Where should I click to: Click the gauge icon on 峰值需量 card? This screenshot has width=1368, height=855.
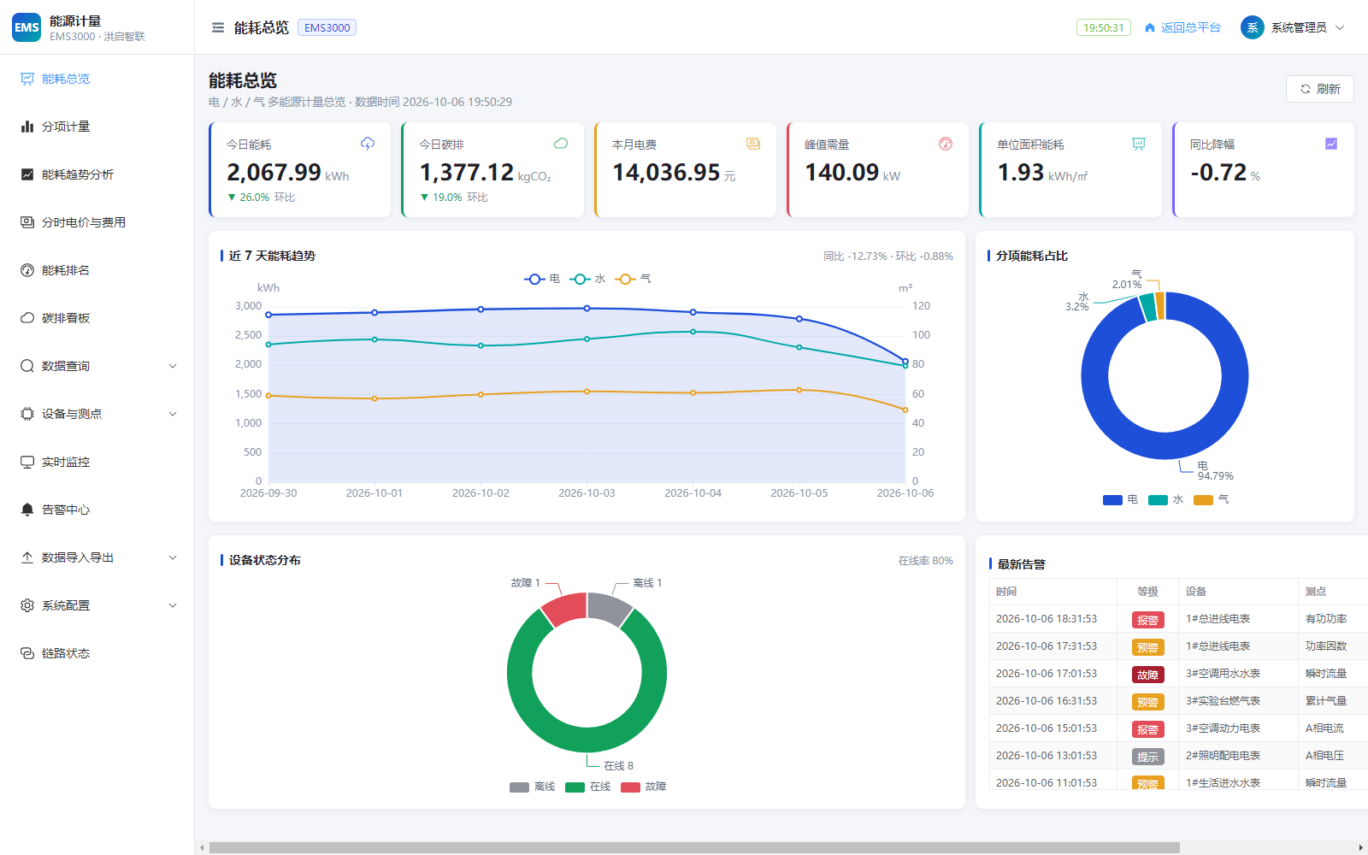tap(946, 144)
